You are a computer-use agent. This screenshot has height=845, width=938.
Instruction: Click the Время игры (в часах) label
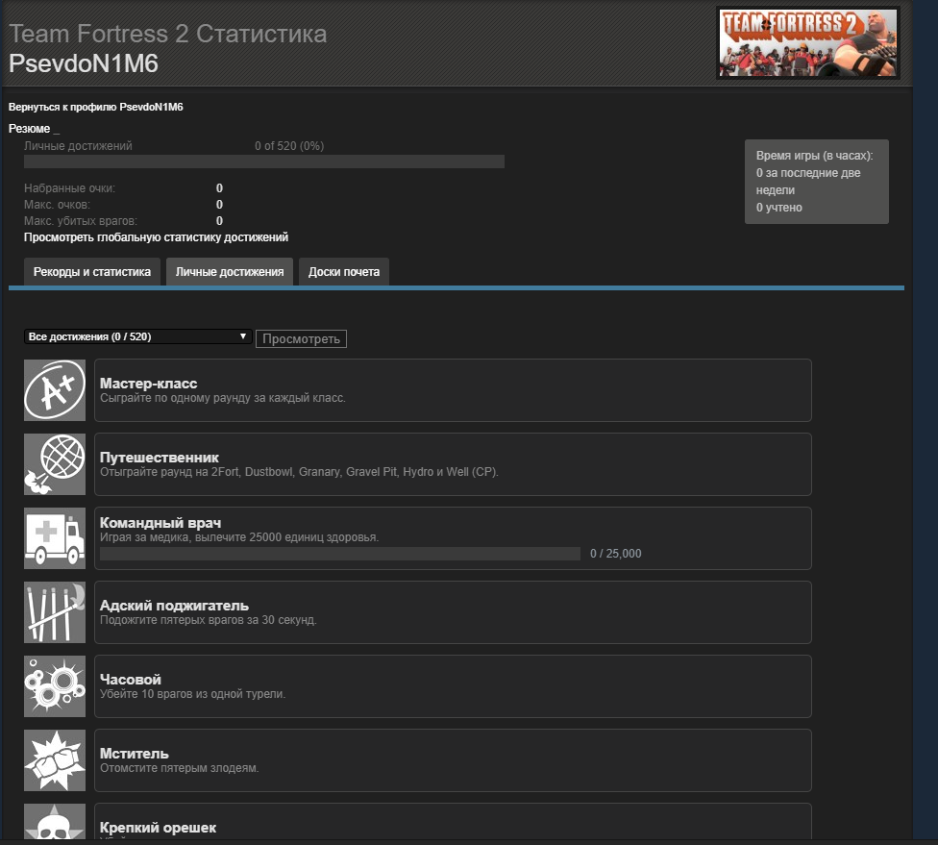click(814, 156)
